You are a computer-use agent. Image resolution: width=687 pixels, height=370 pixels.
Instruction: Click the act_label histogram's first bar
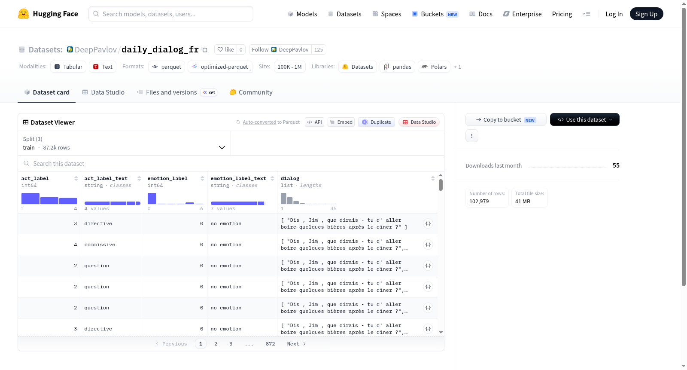pos(30,199)
